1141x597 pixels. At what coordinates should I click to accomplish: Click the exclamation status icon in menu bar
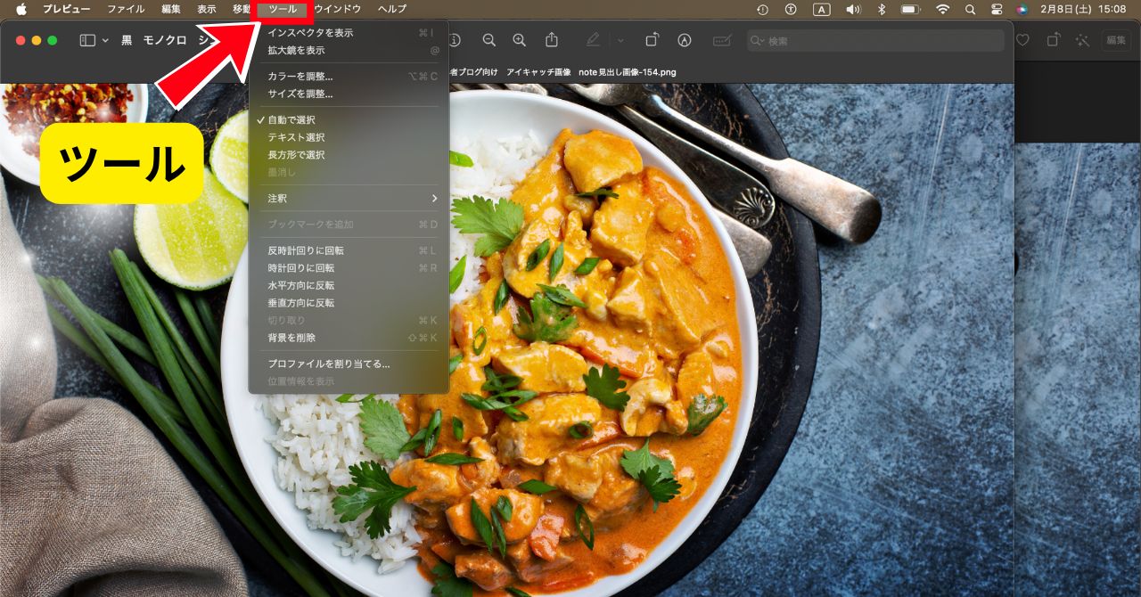[762, 9]
